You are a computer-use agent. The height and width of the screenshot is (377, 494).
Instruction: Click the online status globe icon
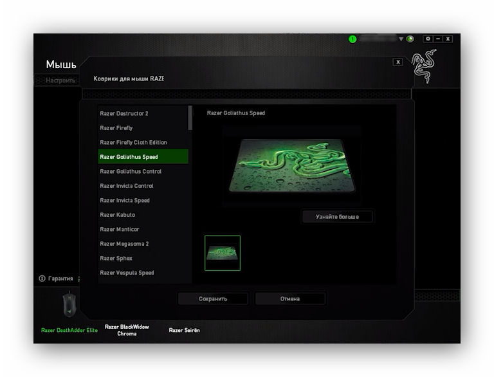[x=410, y=39]
